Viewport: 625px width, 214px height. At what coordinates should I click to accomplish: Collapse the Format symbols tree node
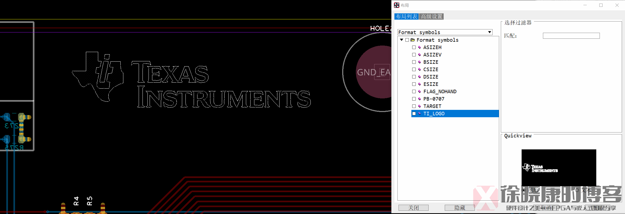click(402, 40)
